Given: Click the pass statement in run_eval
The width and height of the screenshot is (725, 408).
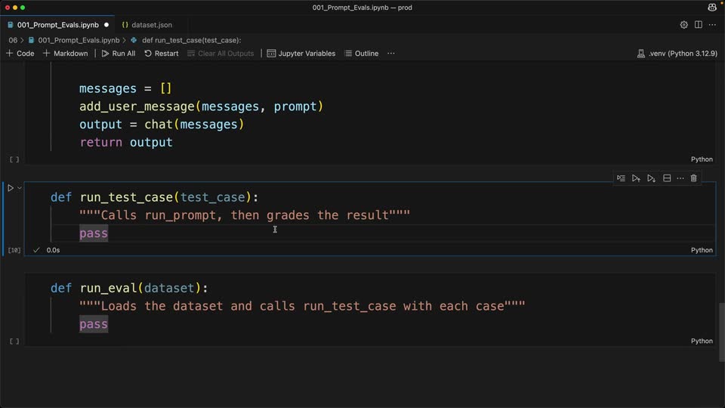Looking at the screenshot, I should tap(94, 324).
